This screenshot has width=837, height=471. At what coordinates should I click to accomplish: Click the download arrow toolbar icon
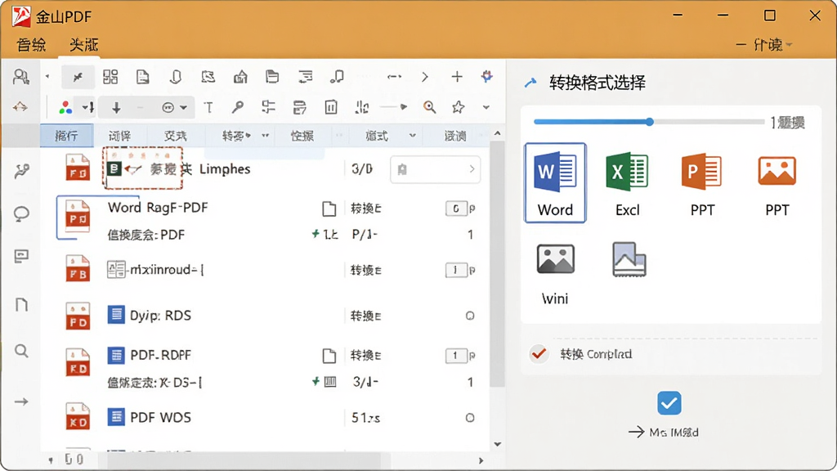116,108
